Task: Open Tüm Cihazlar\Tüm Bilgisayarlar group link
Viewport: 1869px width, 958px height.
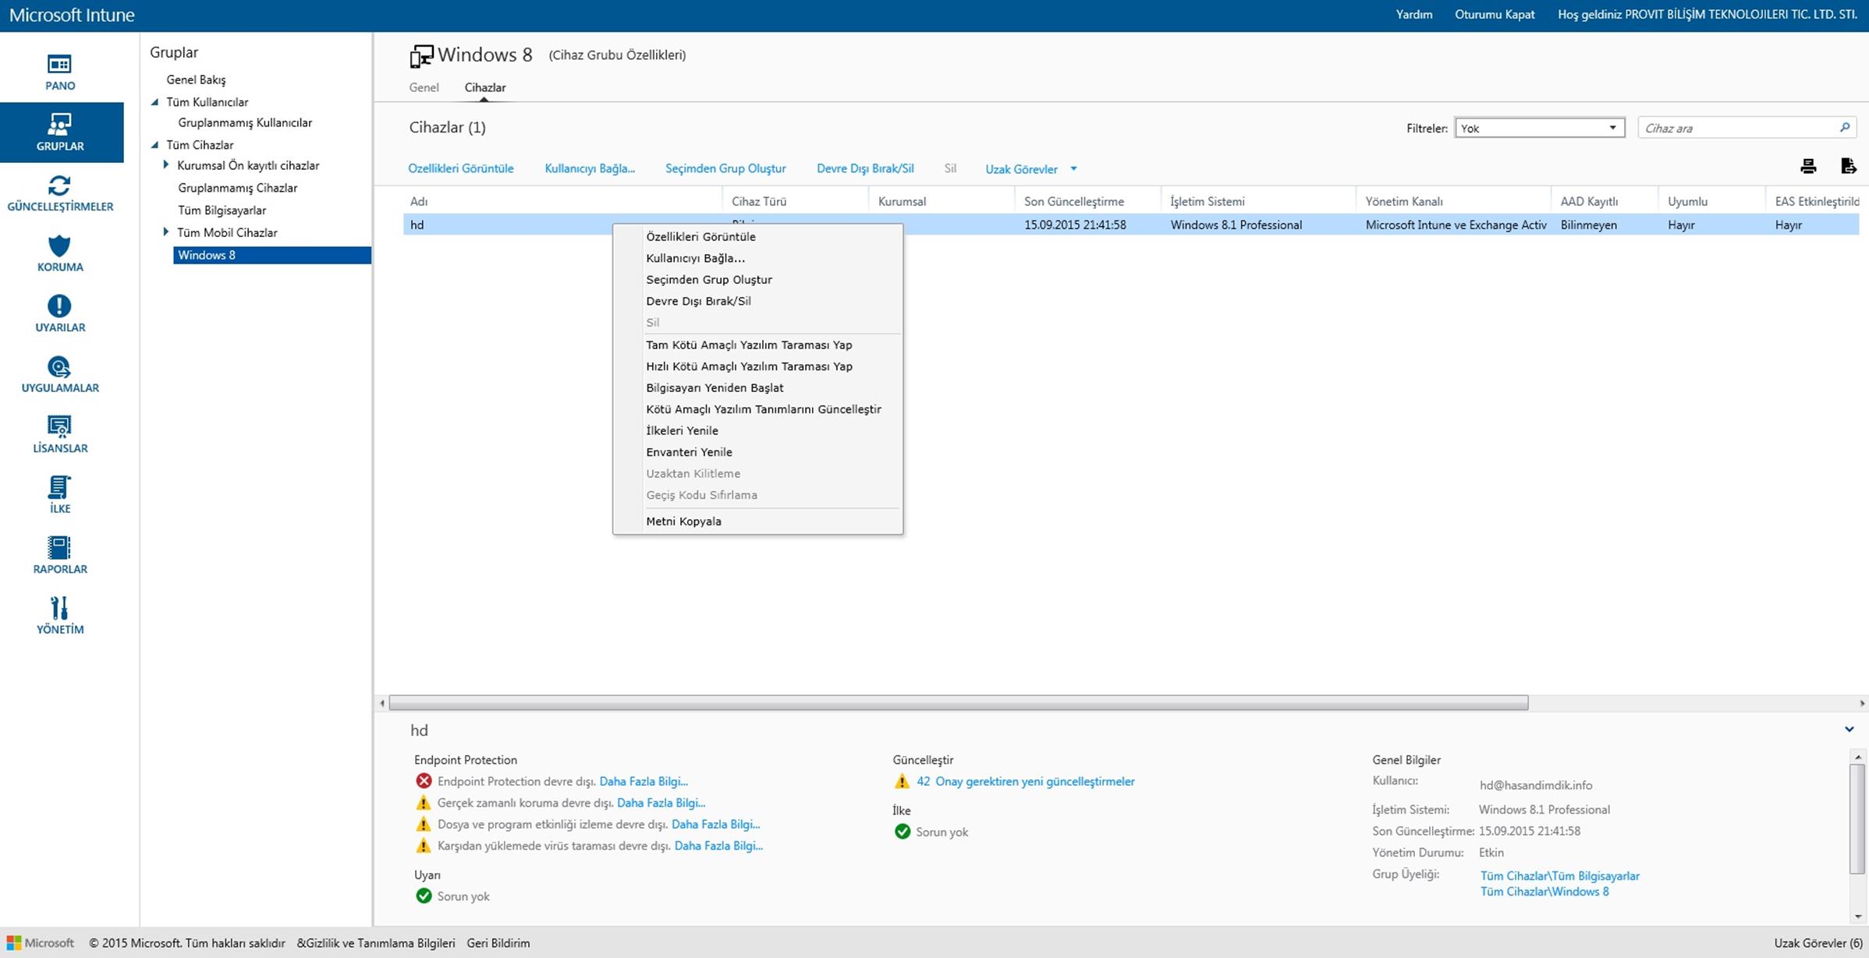Action: click(x=1559, y=875)
